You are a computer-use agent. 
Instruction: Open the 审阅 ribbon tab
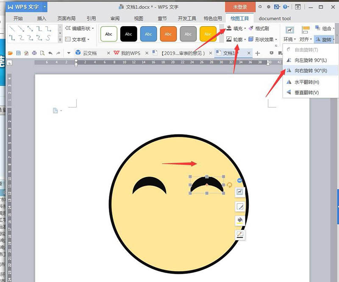[x=115, y=19]
